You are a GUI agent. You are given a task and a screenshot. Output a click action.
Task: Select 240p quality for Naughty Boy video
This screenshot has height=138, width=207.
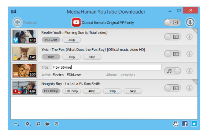(x=133, y=91)
